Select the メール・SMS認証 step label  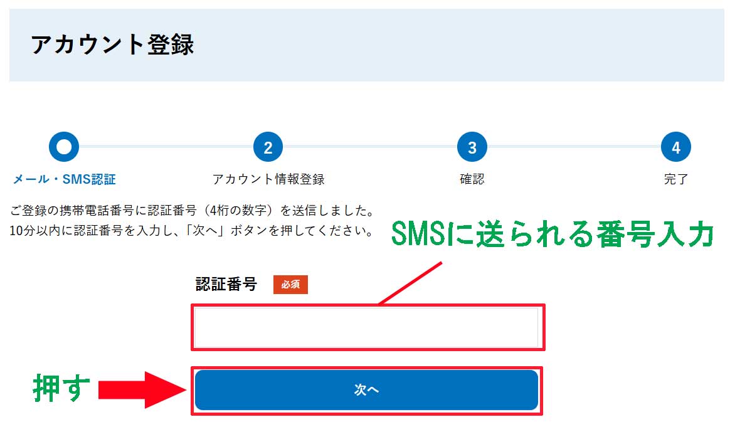coord(64,179)
